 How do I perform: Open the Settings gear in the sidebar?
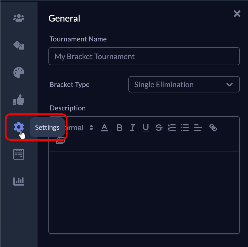coord(18,127)
